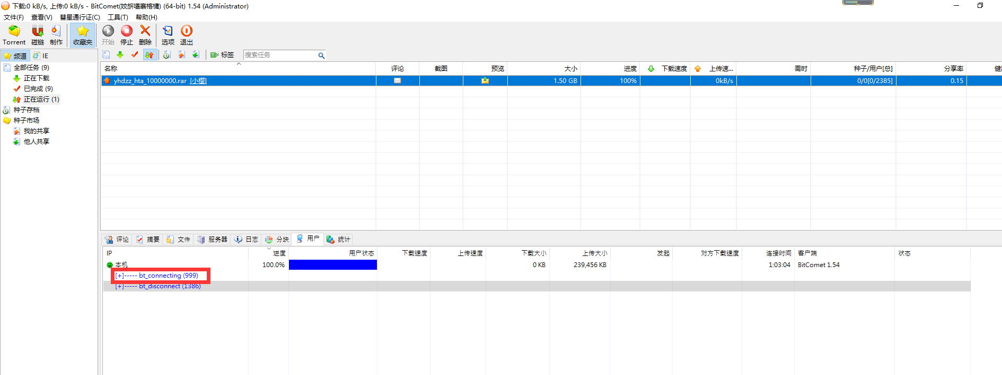The image size is (1002, 375).
Task: Expand the bt_disconnect (1386) group
Action: coord(119,286)
